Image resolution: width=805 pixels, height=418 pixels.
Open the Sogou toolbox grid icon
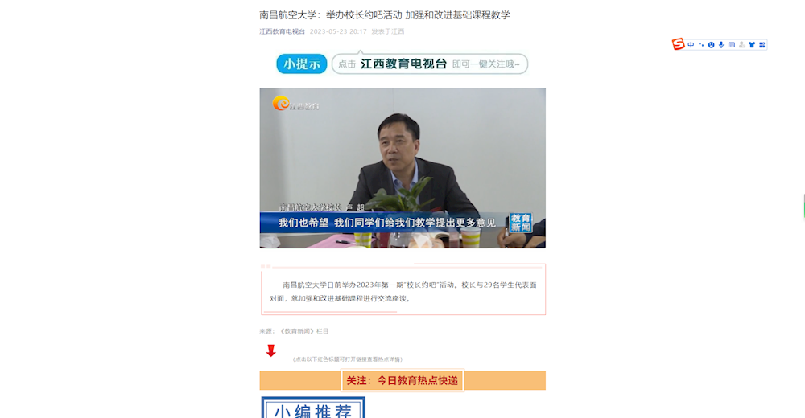pos(762,45)
